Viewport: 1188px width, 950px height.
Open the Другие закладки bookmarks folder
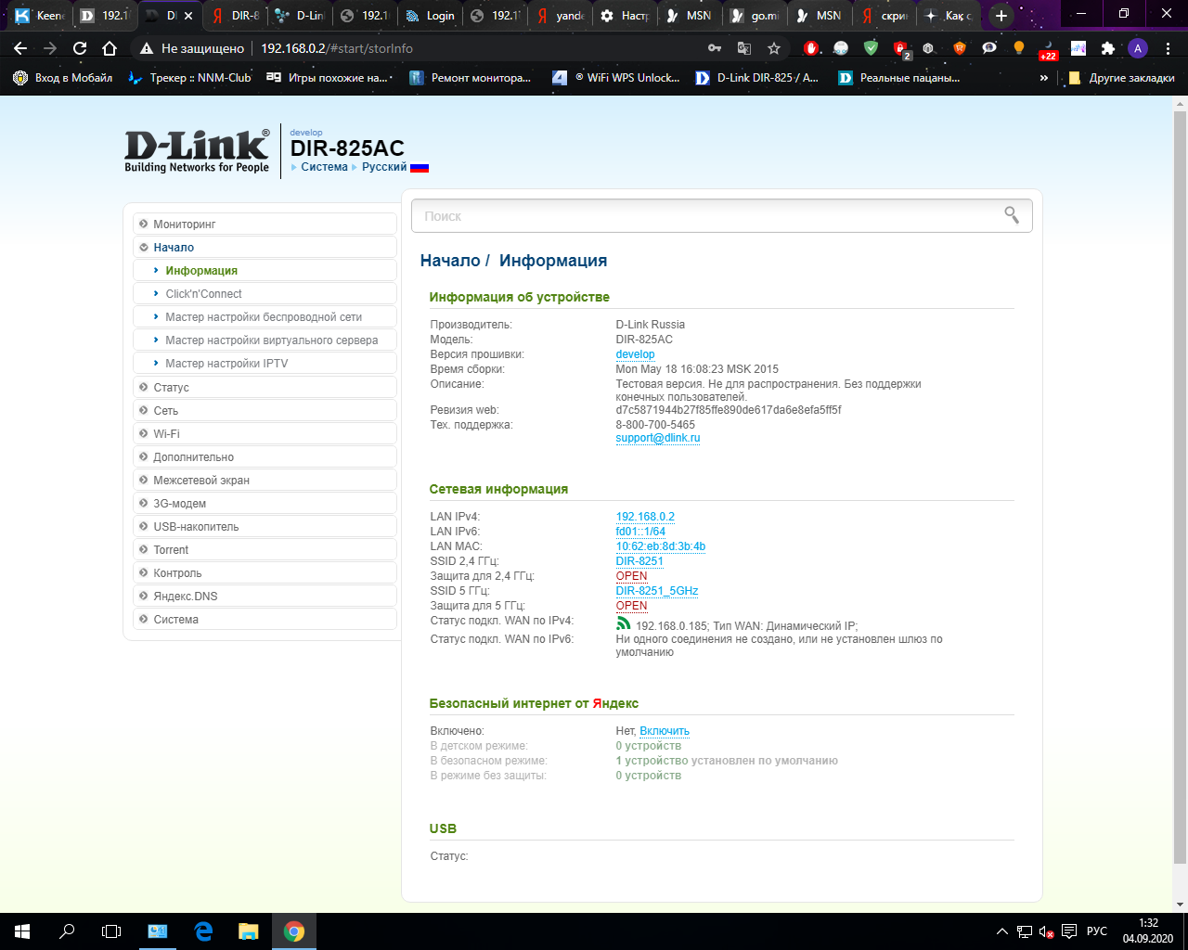(1121, 78)
